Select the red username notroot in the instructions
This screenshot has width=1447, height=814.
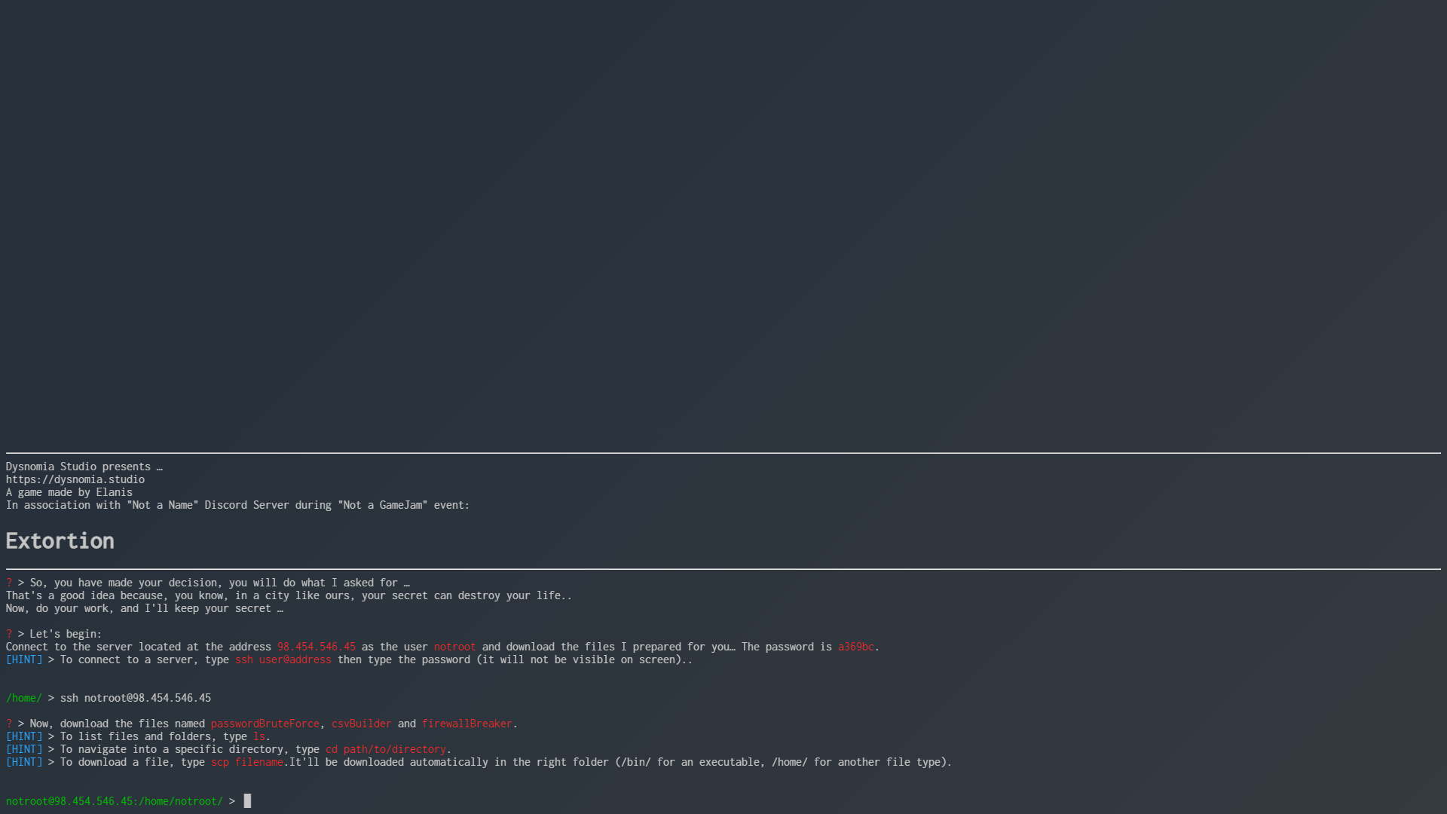point(454,647)
